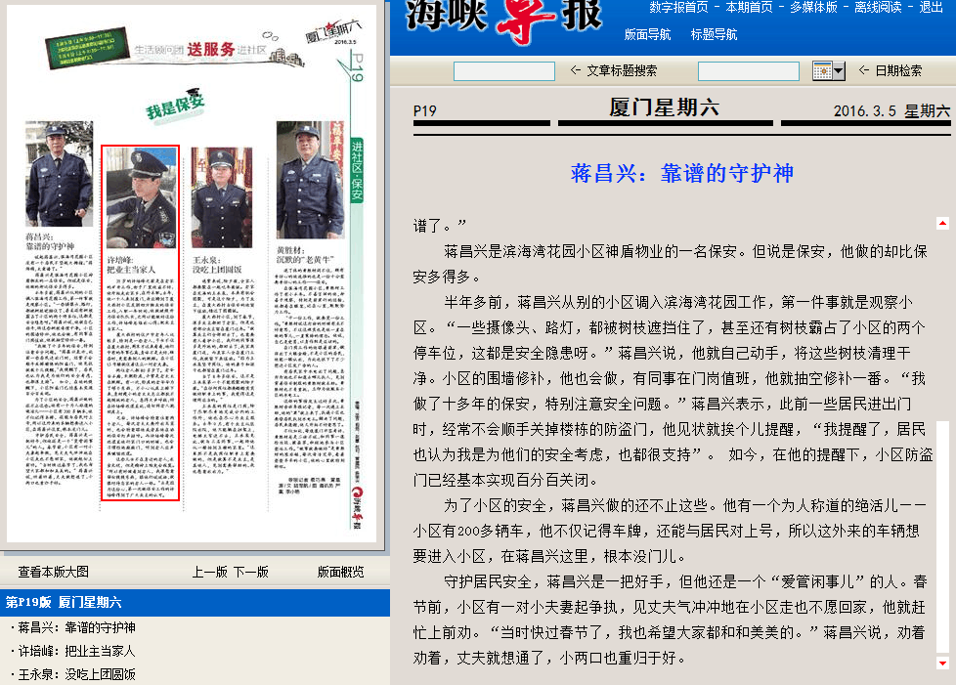956x685 pixels.
Task: Focus the date search input field
Action: 748,71
